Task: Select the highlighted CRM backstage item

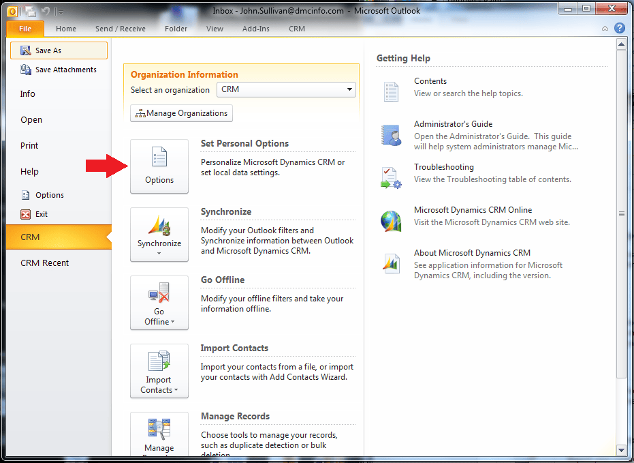Action: coord(59,237)
